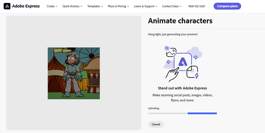Click the uploading progress bar
Viewport: 265px width, 133px height.
point(183,113)
